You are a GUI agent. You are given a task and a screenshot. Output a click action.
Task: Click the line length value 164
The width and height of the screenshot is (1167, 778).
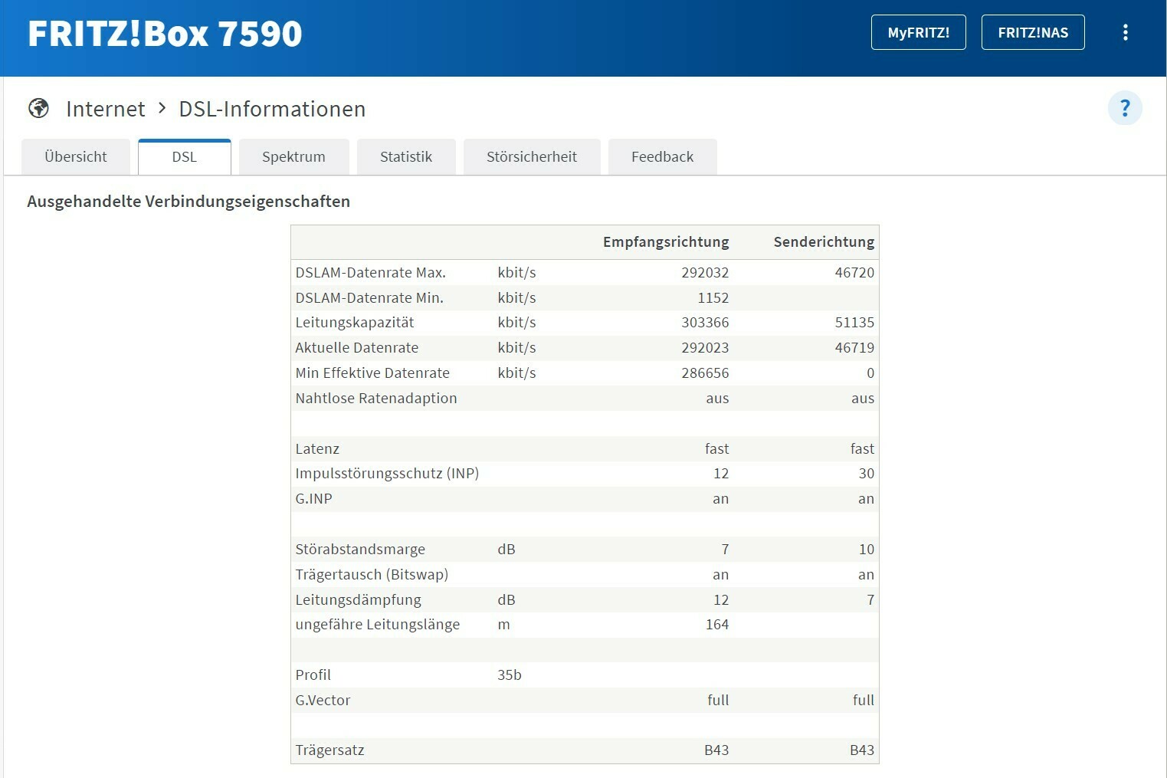[717, 625]
